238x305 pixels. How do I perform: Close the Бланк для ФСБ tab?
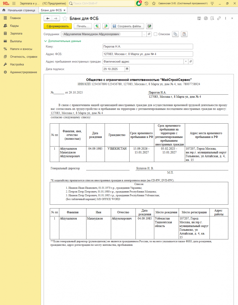64,10
